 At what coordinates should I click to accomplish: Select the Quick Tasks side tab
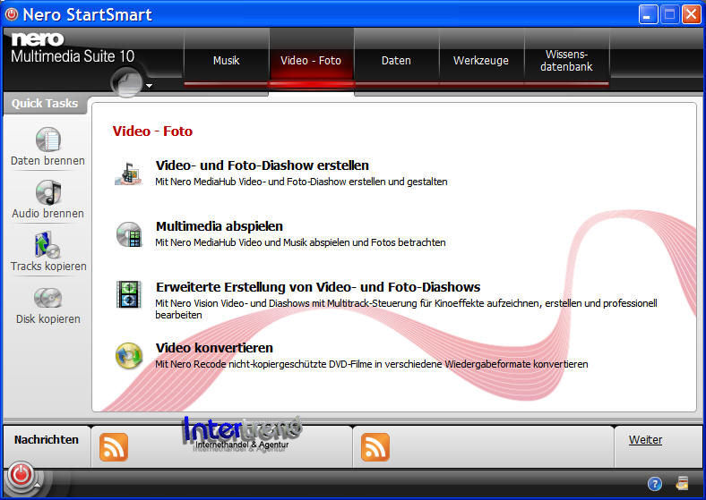(45, 104)
